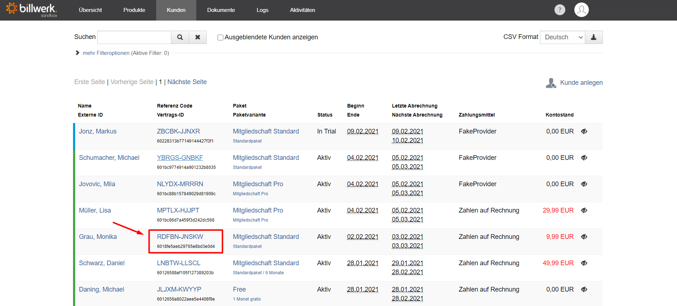Open contract NLYDX-MRRRN
The width and height of the screenshot is (677, 306).
(180, 184)
